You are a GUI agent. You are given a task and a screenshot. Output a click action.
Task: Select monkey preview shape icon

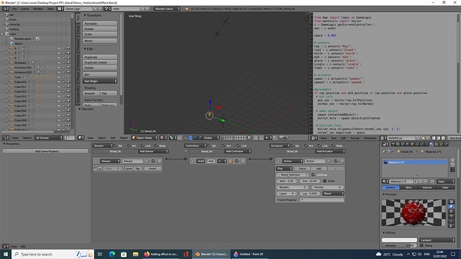(x=451, y=216)
